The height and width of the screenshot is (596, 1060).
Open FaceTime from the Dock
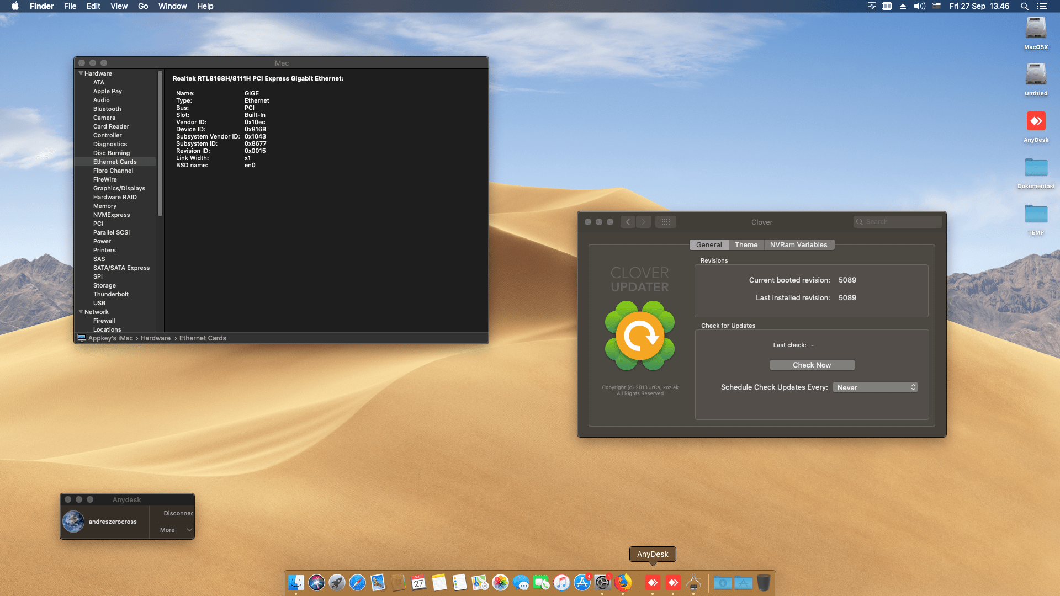[541, 582]
